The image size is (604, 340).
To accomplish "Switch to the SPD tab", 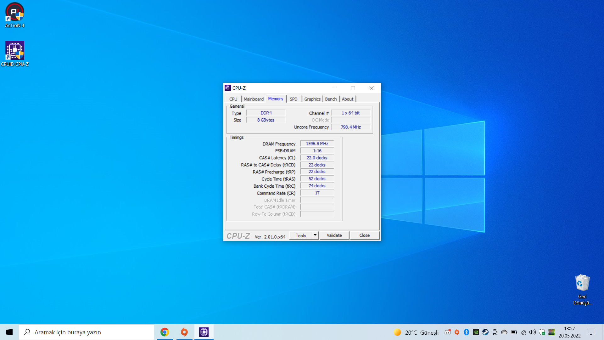I will [294, 99].
